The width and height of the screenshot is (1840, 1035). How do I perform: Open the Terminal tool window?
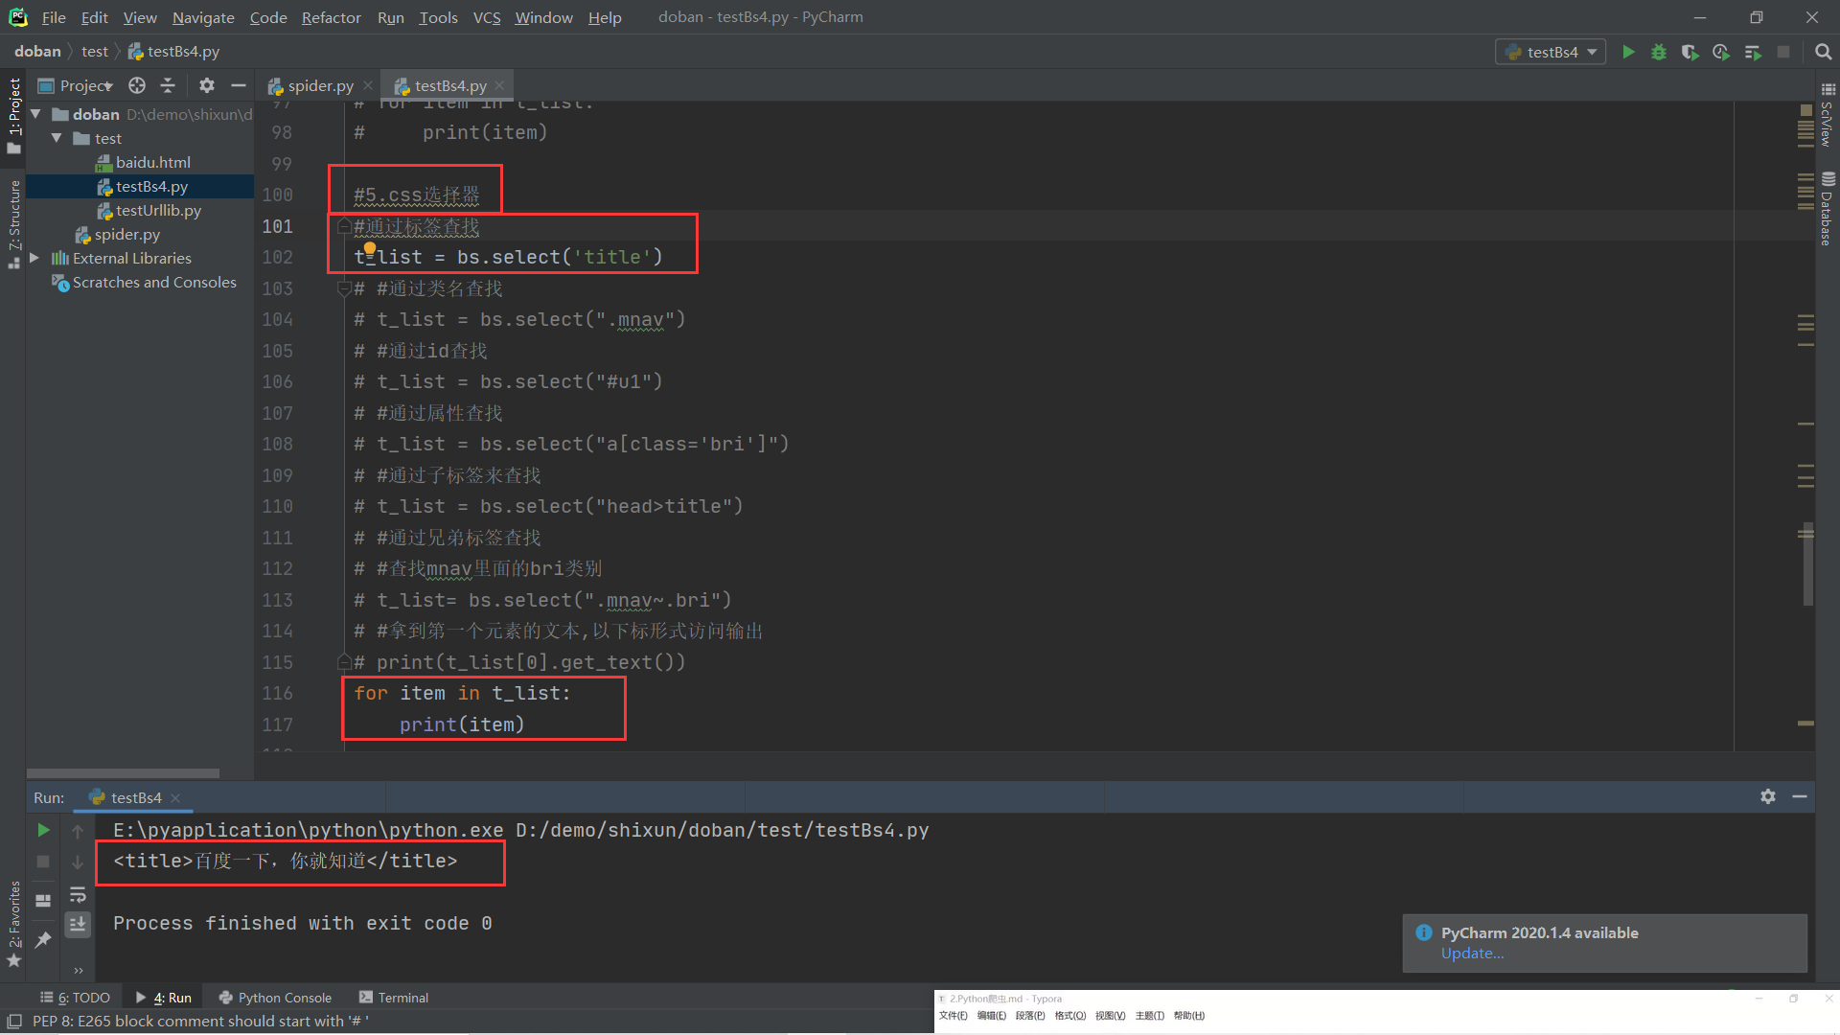click(394, 998)
